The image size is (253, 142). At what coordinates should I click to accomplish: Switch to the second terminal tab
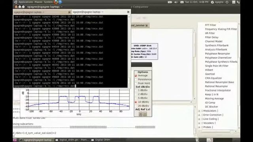[101, 12]
